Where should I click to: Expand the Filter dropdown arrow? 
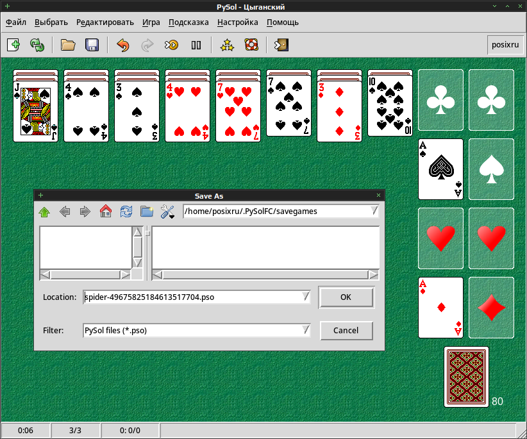tap(305, 330)
